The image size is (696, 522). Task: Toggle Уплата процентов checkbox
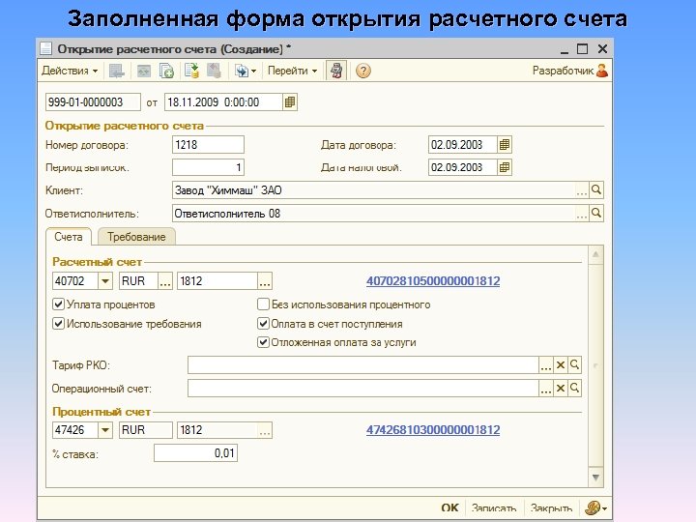coord(59,304)
